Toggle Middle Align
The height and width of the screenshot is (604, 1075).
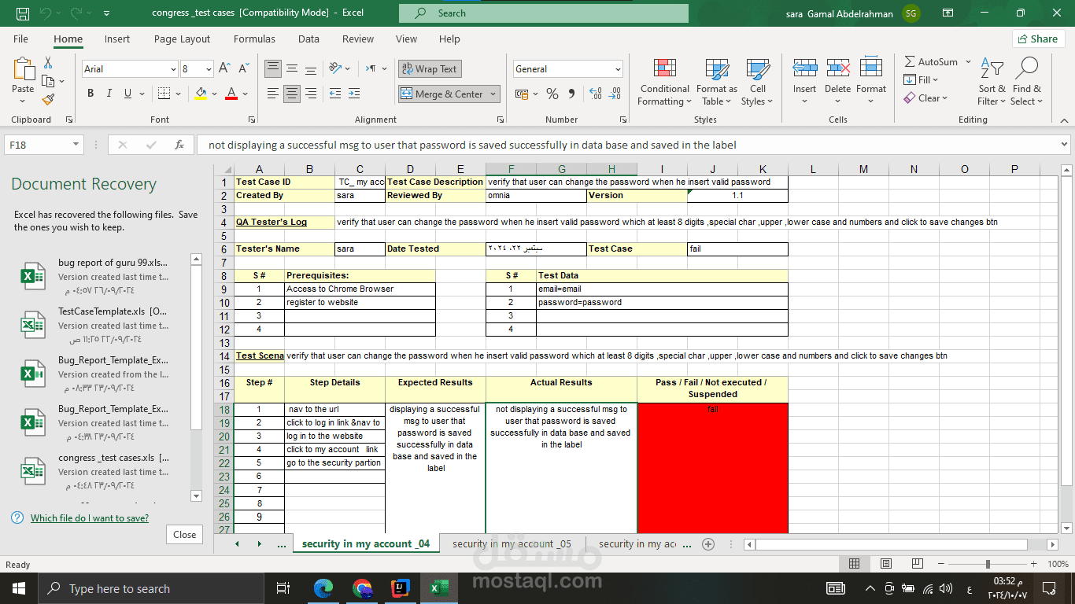tap(292, 68)
